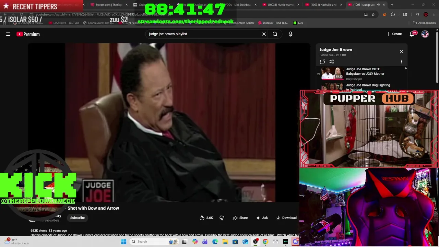Close the Judge Joe Brown playlist panel

(x=401, y=51)
